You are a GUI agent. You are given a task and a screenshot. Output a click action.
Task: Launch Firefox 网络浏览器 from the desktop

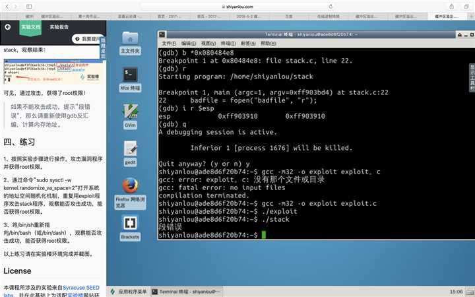tap(130, 193)
